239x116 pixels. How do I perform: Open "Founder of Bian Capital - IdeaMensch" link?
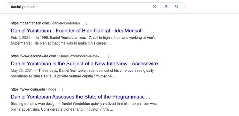point(77,31)
